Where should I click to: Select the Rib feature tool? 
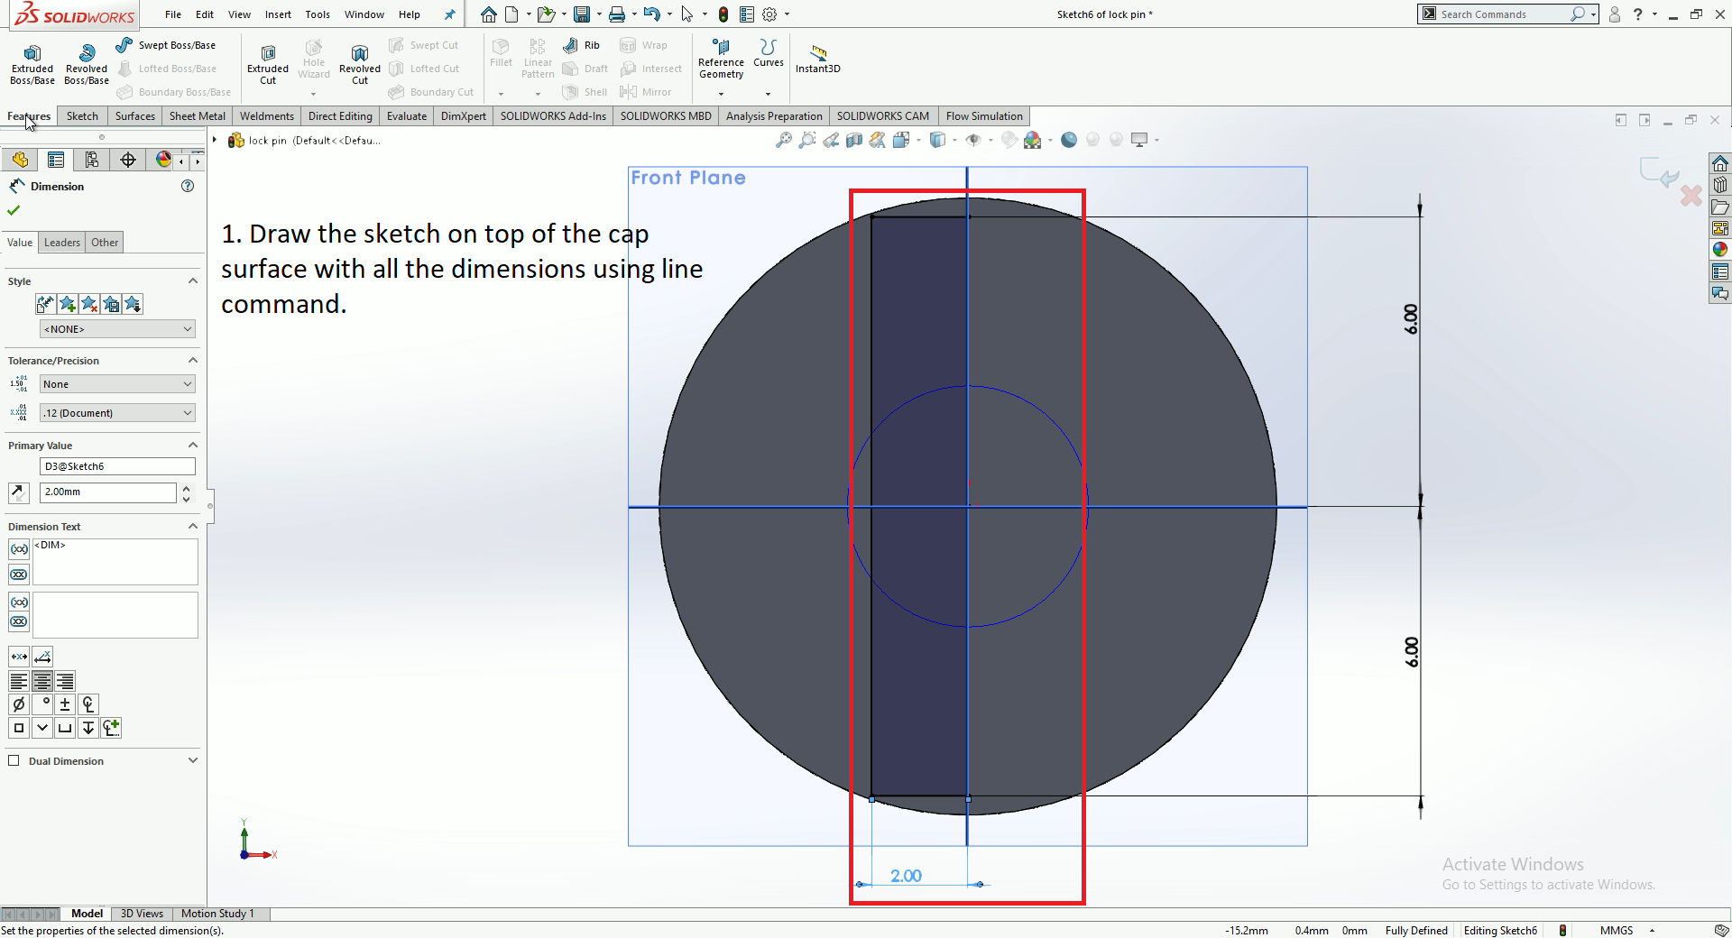point(581,45)
